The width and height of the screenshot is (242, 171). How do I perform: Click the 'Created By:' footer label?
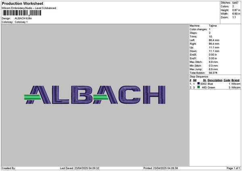point(8,168)
